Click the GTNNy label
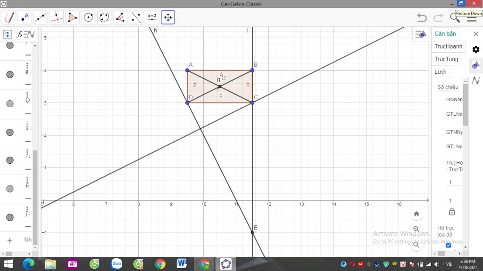The image size is (483, 271). point(454,132)
